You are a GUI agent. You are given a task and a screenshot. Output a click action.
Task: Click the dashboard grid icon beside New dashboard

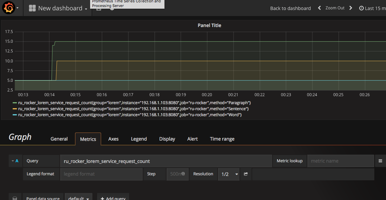tap(32, 8)
